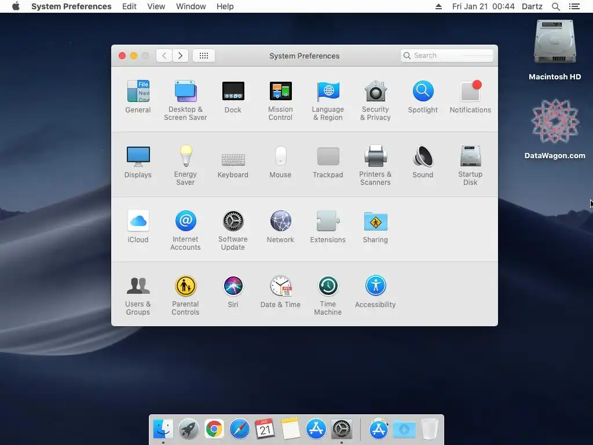Open Time Machine preferences
This screenshot has height=445, width=593.
pos(328,295)
